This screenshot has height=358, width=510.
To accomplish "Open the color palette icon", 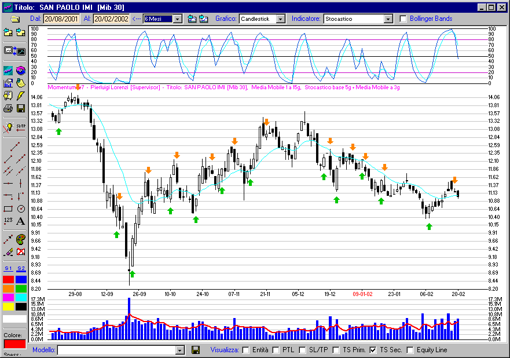I will [21, 239].
